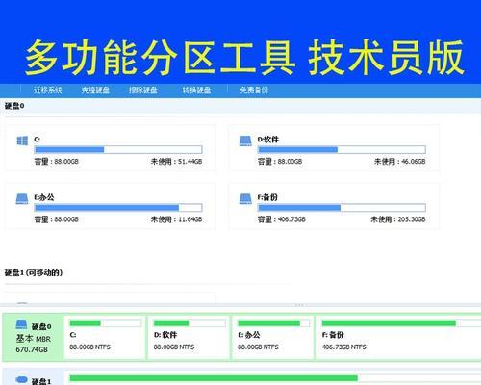This screenshot has height=385, width=481.
Task: Click the 硬盘0 disk icon in the bottom panel
Action: click(x=21, y=324)
